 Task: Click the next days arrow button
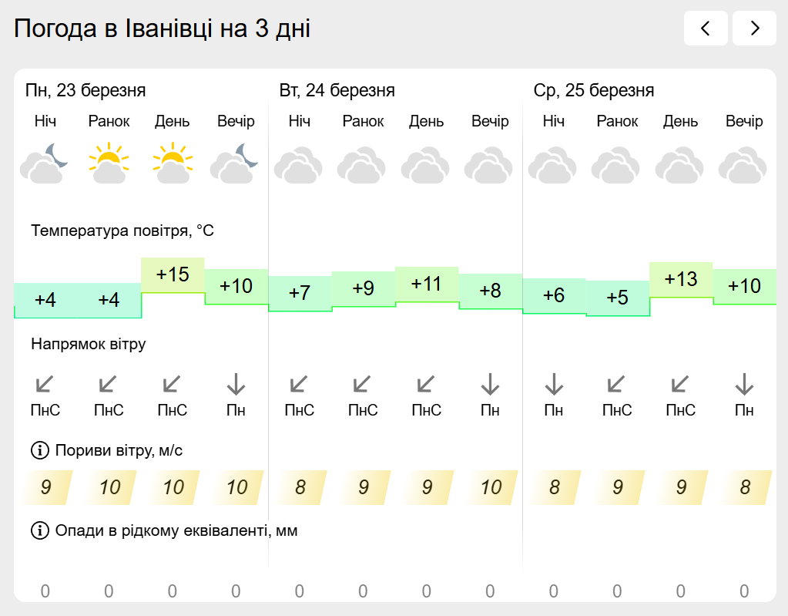(754, 29)
